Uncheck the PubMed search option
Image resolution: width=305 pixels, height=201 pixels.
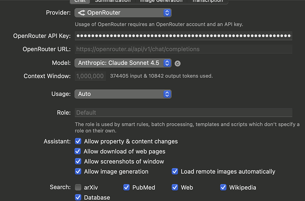[127, 187]
